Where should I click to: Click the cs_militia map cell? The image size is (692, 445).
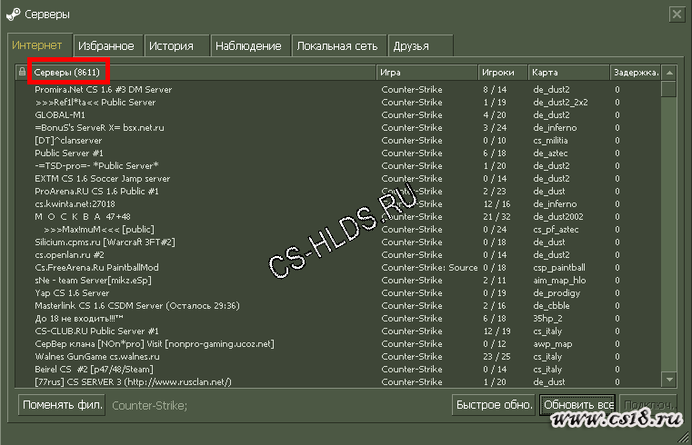550,141
